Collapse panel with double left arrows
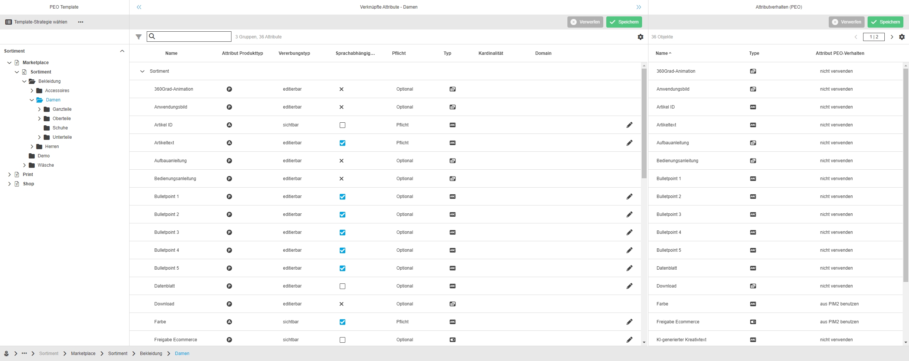909x361 pixels. pos(139,7)
